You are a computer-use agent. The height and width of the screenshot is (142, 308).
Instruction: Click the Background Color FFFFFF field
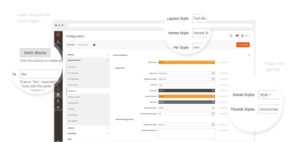point(187,108)
